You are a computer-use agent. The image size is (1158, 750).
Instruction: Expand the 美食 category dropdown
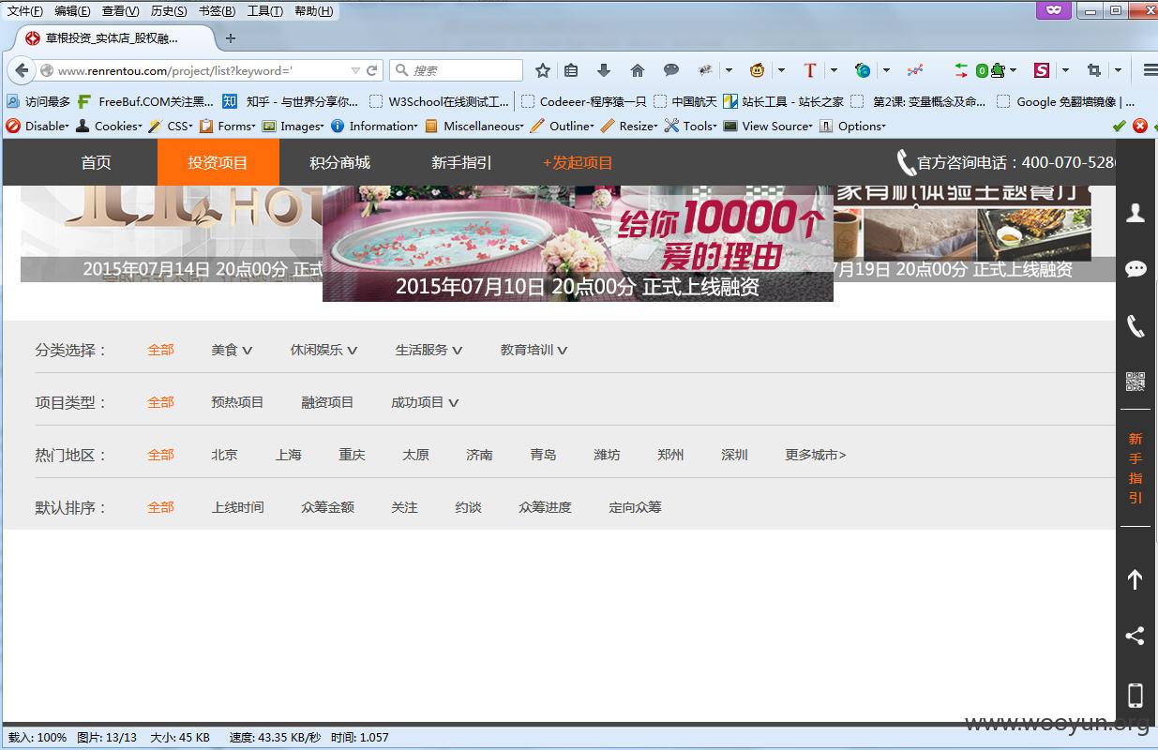pos(232,350)
